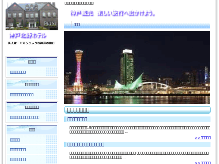Follow the ">>" read-more link after the first article
The width and height of the screenshot is (219, 164).
pyautogui.click(x=203, y=138)
